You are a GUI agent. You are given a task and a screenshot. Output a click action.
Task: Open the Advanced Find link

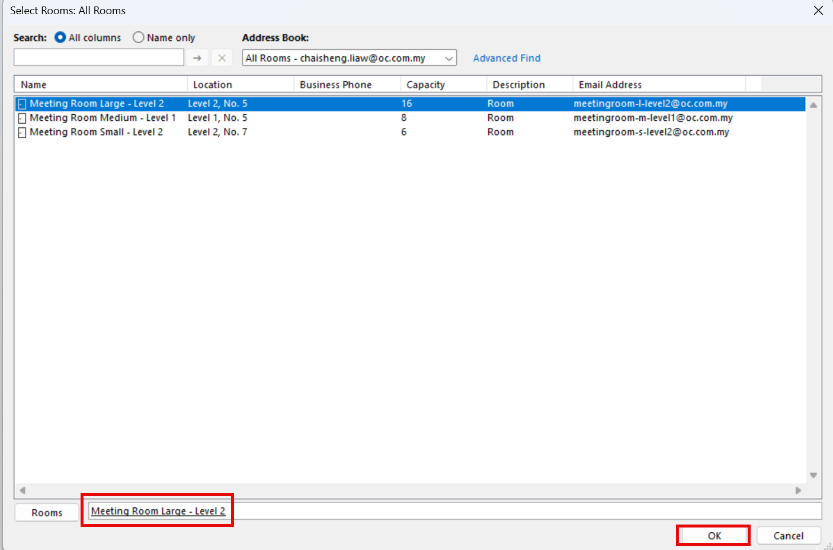[x=507, y=58]
